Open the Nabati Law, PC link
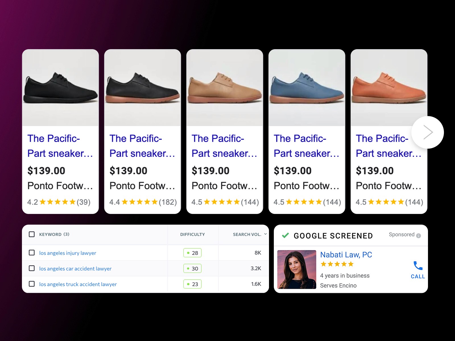The height and width of the screenshot is (341, 455). (346, 255)
